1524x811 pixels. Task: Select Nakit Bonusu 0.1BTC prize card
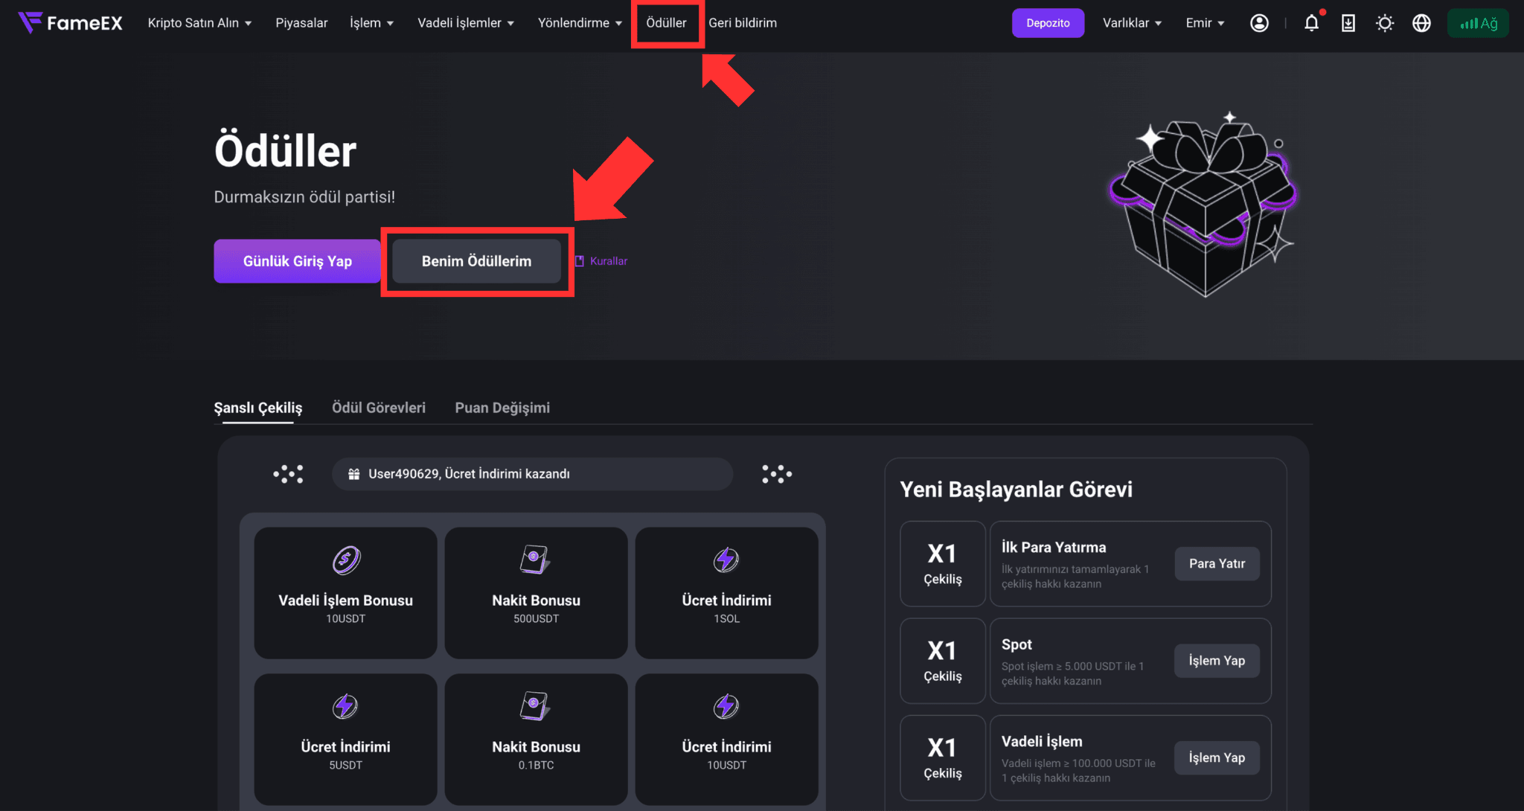tap(536, 740)
